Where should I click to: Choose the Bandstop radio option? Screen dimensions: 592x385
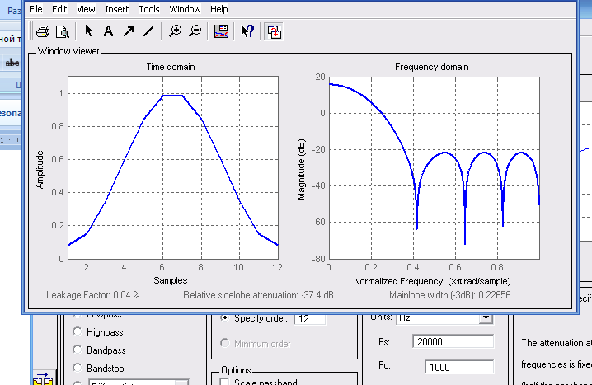coord(78,368)
